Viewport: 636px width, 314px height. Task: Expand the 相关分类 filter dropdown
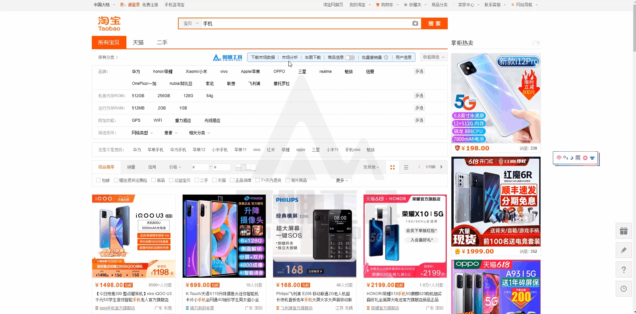[200, 133]
